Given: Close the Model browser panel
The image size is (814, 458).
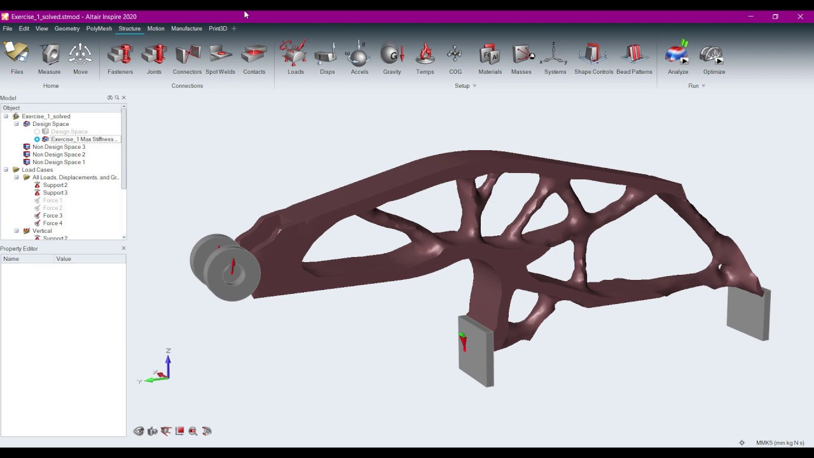Looking at the screenshot, I should [x=123, y=97].
